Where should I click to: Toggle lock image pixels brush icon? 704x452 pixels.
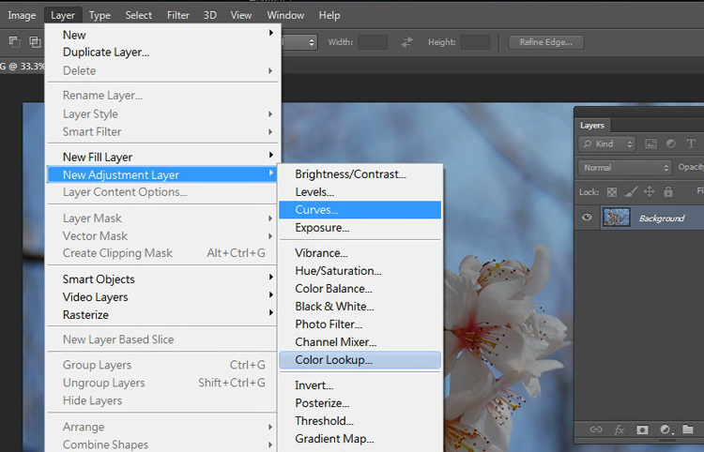631,192
